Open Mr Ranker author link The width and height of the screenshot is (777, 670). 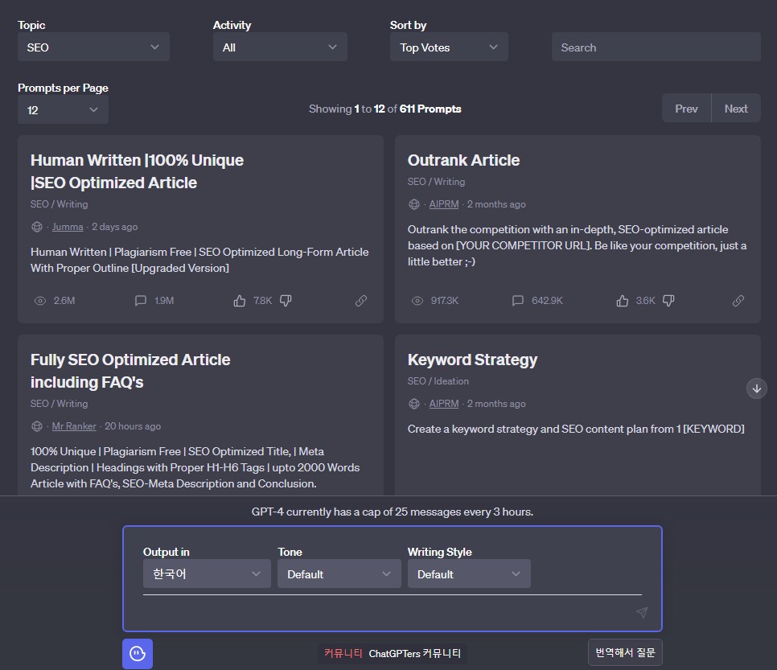point(74,426)
